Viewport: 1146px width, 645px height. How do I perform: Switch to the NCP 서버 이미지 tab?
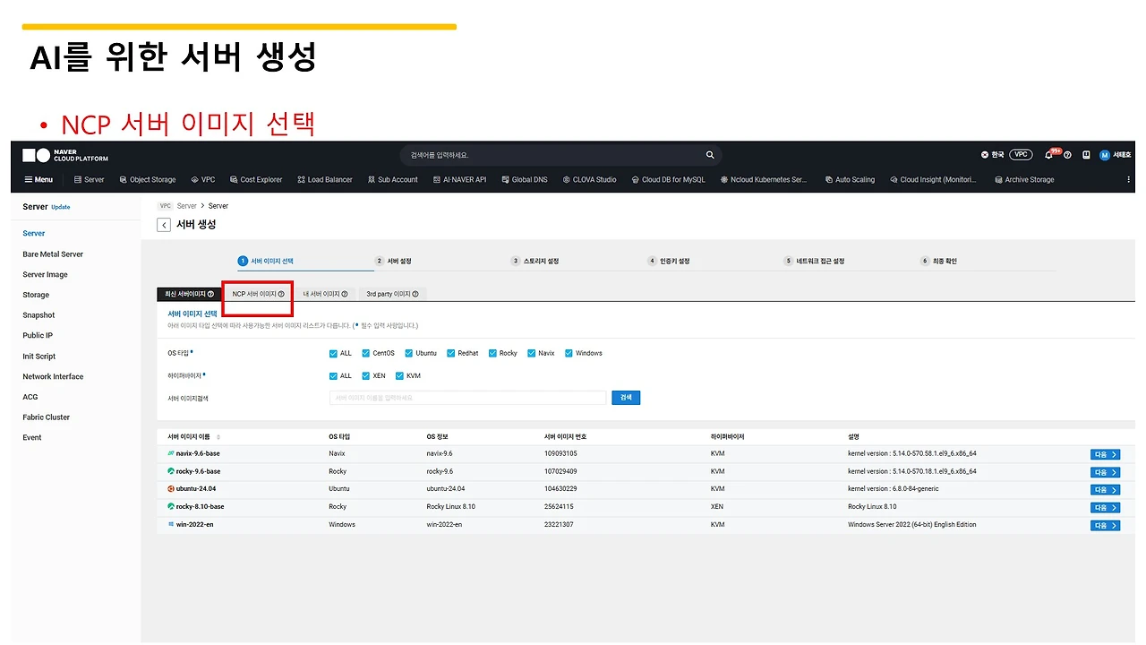[258, 294]
